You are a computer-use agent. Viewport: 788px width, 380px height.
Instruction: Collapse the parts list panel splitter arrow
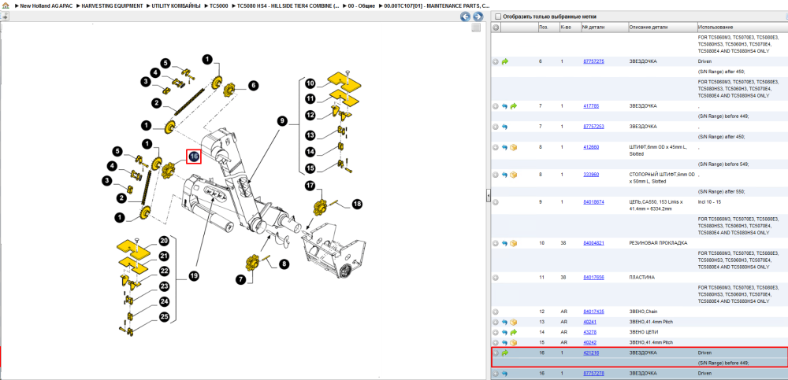488,197
